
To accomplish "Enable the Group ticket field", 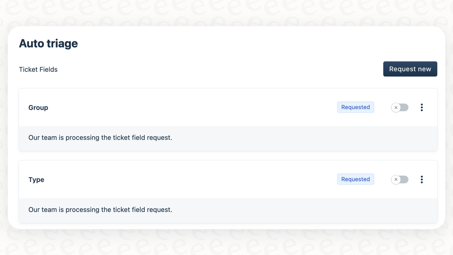I will click(x=400, y=107).
